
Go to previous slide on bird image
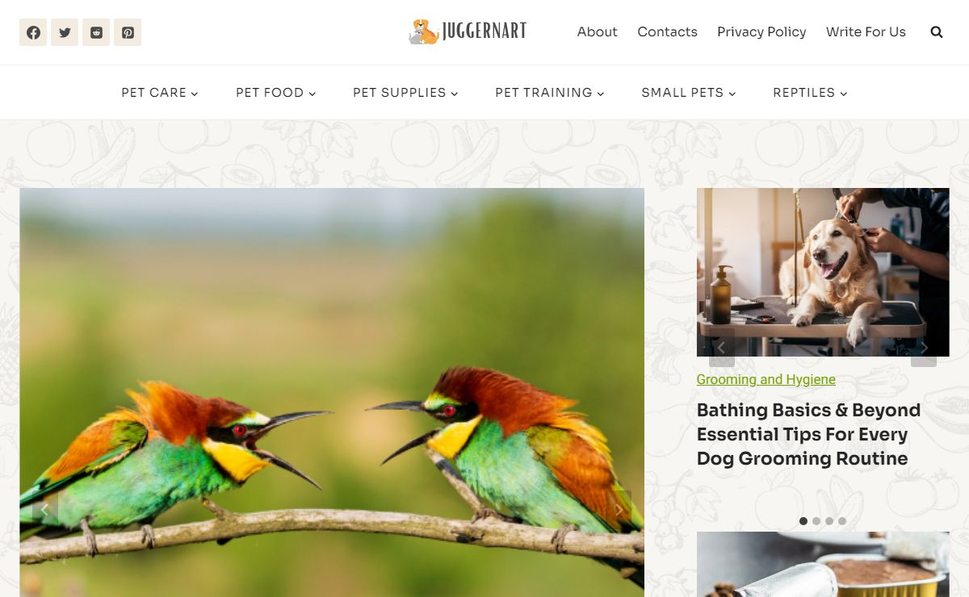[45, 509]
